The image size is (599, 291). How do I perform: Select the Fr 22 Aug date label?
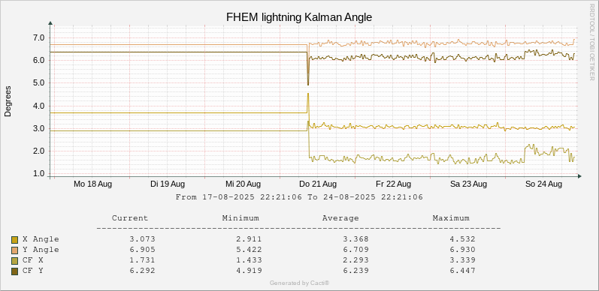coord(393,184)
